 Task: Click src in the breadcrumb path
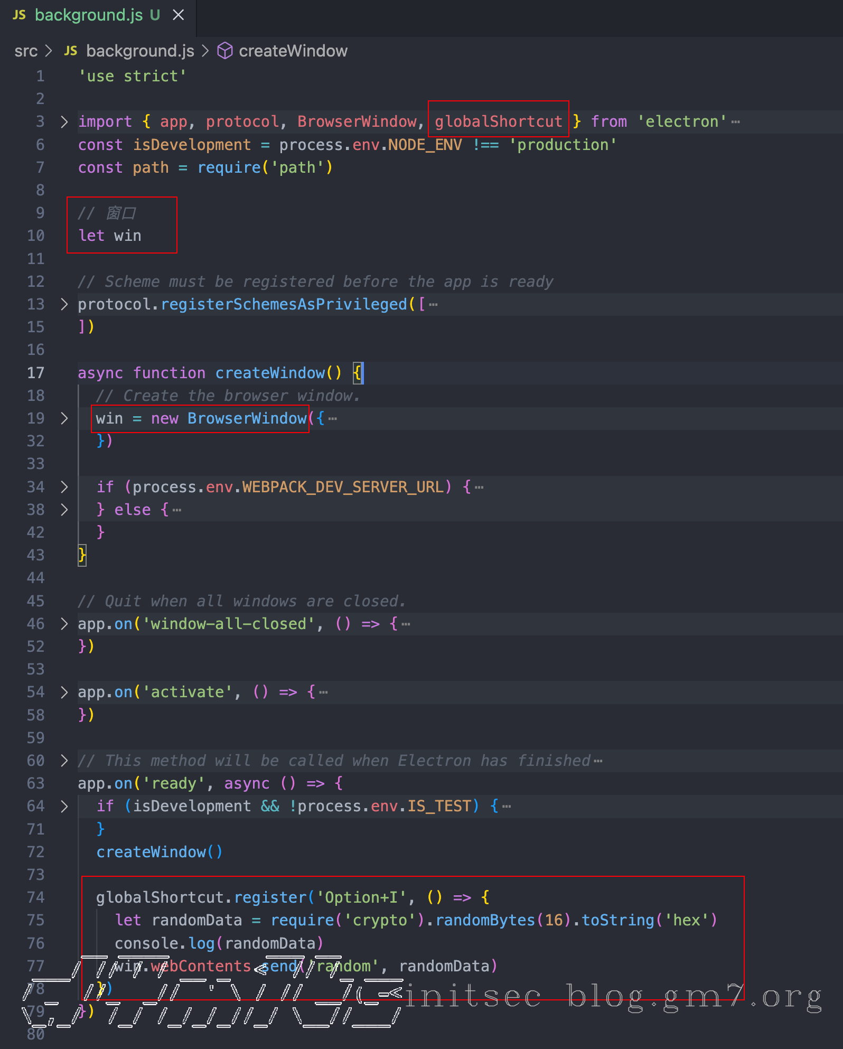[x=26, y=51]
